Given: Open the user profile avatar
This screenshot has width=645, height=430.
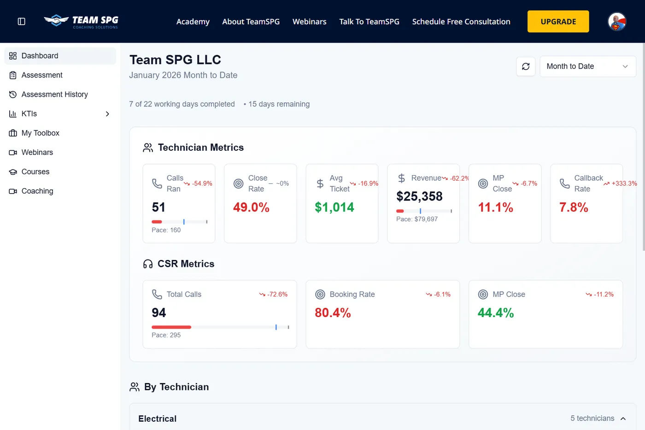Looking at the screenshot, I should click(x=617, y=22).
